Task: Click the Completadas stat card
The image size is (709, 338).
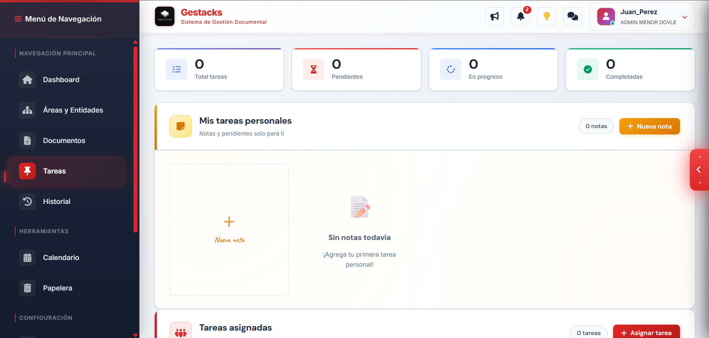Action: pos(630,69)
